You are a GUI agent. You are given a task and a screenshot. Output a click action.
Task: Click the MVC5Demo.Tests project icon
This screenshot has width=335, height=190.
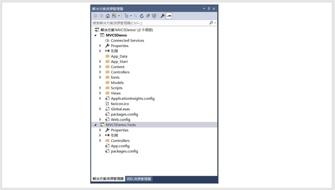pos(102,125)
